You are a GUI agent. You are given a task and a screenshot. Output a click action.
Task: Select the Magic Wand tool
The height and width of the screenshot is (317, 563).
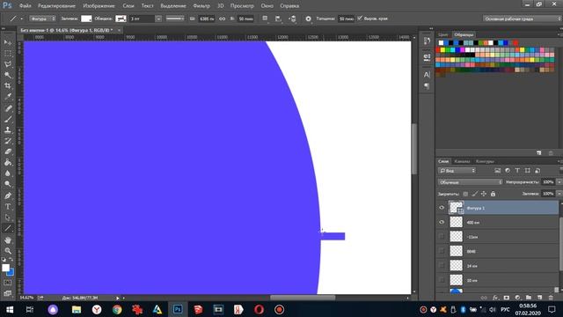(x=8, y=75)
